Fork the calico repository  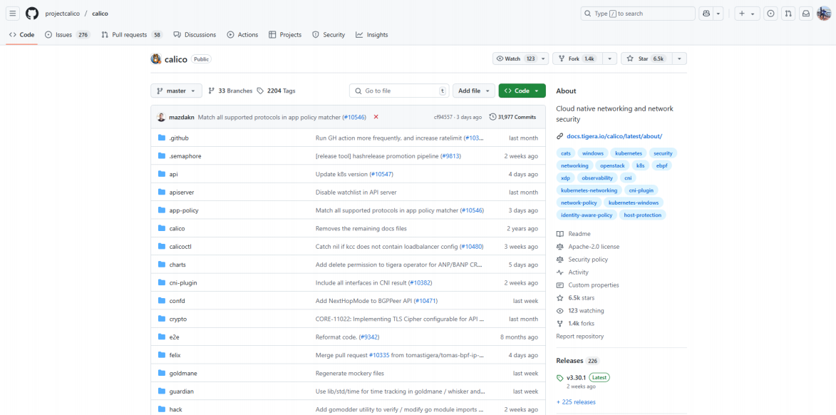pyautogui.click(x=578, y=58)
